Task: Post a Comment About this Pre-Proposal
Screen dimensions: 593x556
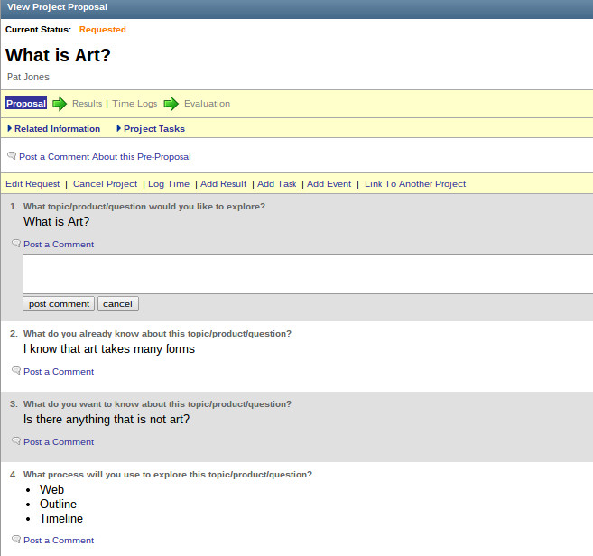Action: [105, 156]
